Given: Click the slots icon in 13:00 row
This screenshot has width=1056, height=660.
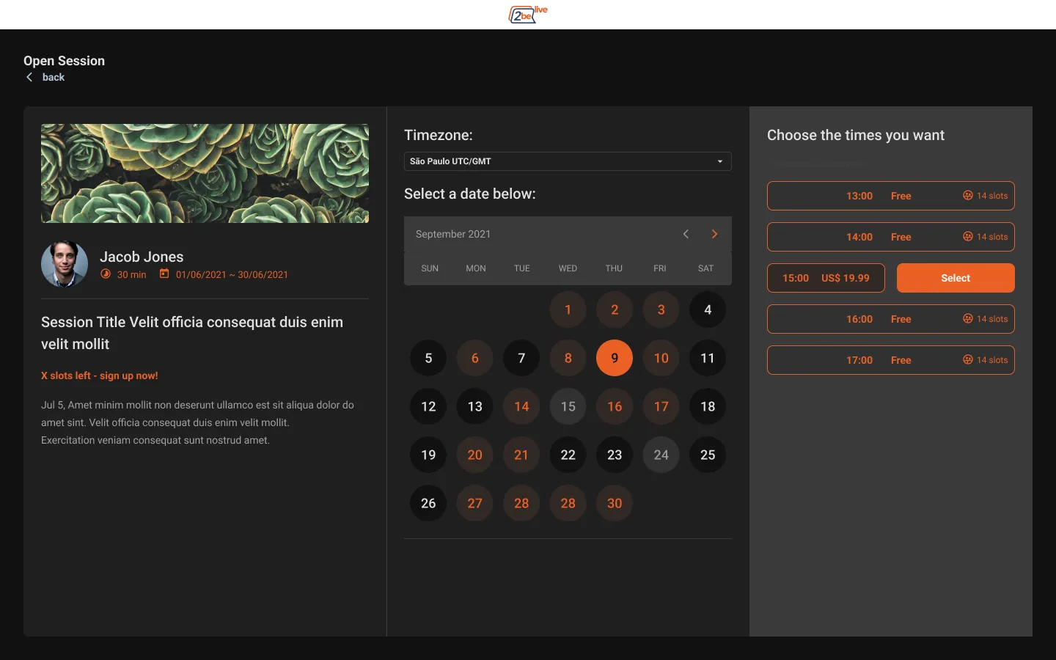Looking at the screenshot, I should [x=968, y=195].
